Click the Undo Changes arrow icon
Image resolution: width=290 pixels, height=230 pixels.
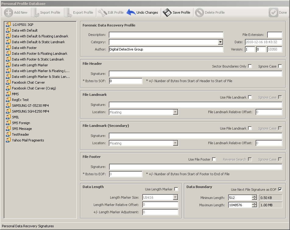[x=131, y=12]
